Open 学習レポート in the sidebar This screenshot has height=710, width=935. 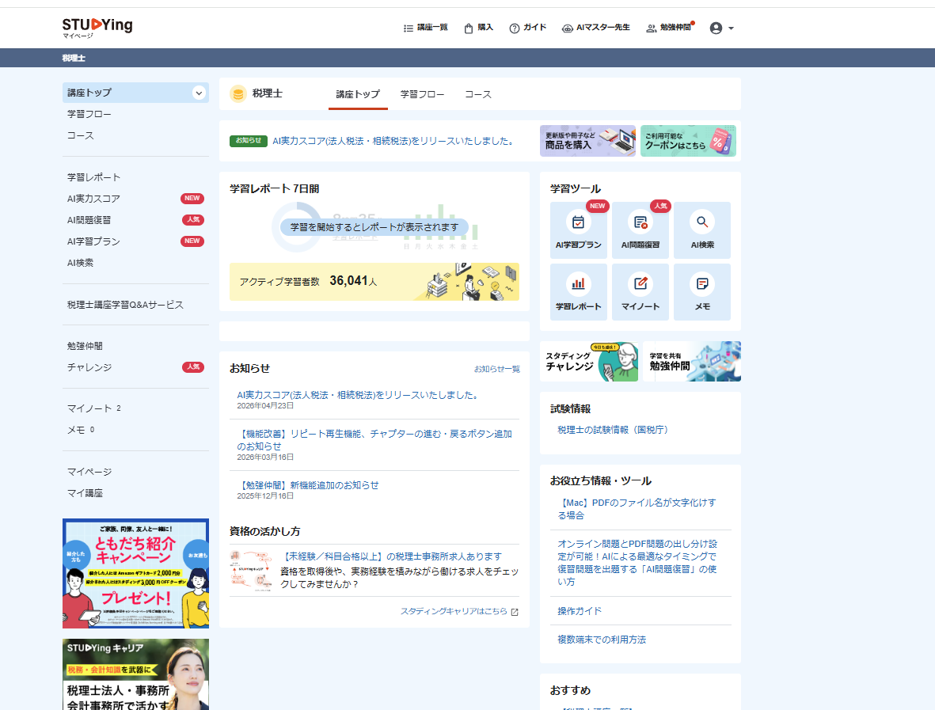tap(93, 177)
